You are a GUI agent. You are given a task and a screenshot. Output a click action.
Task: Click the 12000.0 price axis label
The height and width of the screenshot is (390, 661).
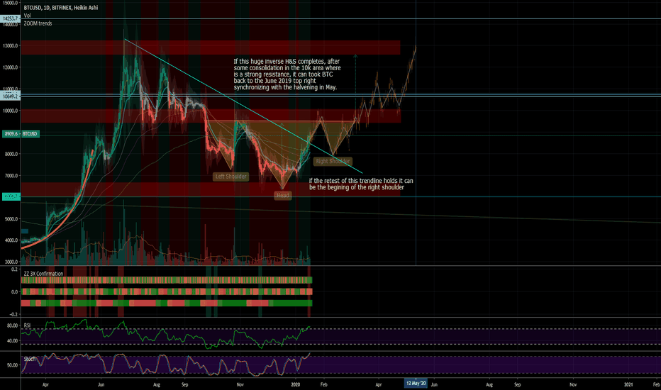click(10, 67)
